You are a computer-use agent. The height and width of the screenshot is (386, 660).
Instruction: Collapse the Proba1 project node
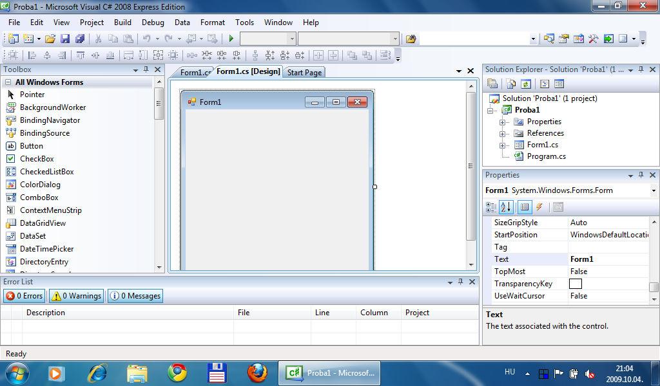490,111
